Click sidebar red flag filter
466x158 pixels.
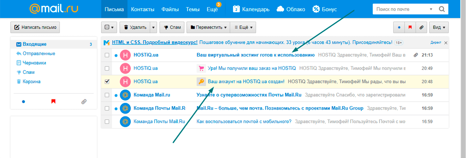tap(53, 102)
